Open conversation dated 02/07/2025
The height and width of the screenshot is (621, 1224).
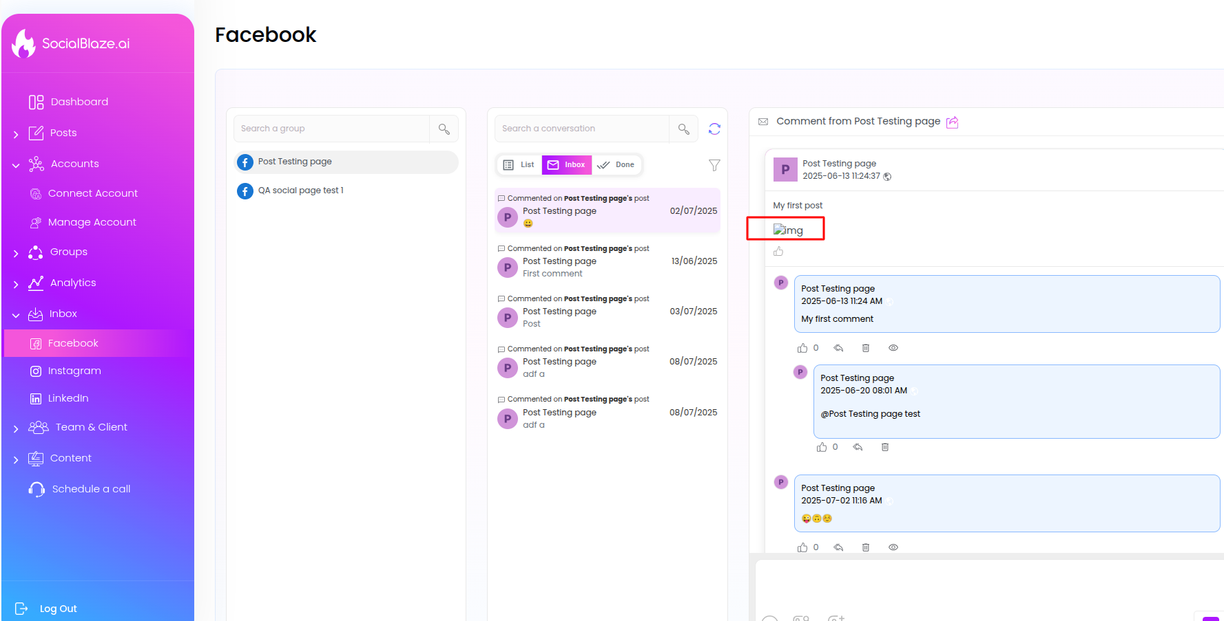pyautogui.click(x=608, y=211)
